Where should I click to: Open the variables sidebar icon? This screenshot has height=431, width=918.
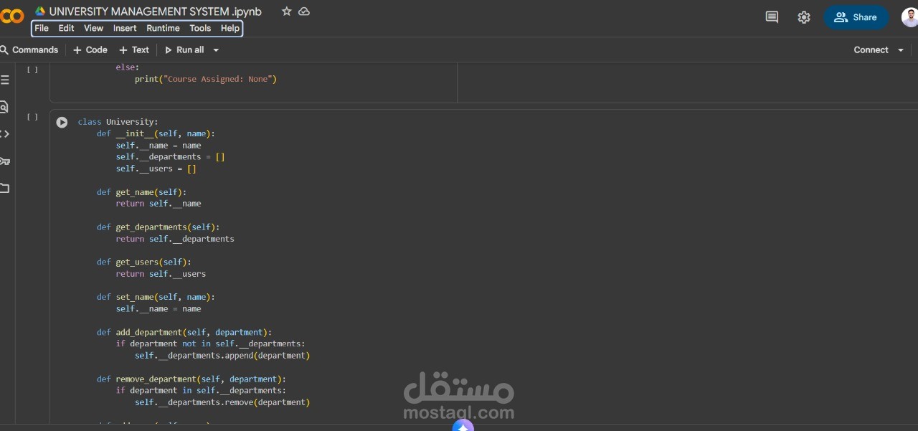click(x=4, y=133)
